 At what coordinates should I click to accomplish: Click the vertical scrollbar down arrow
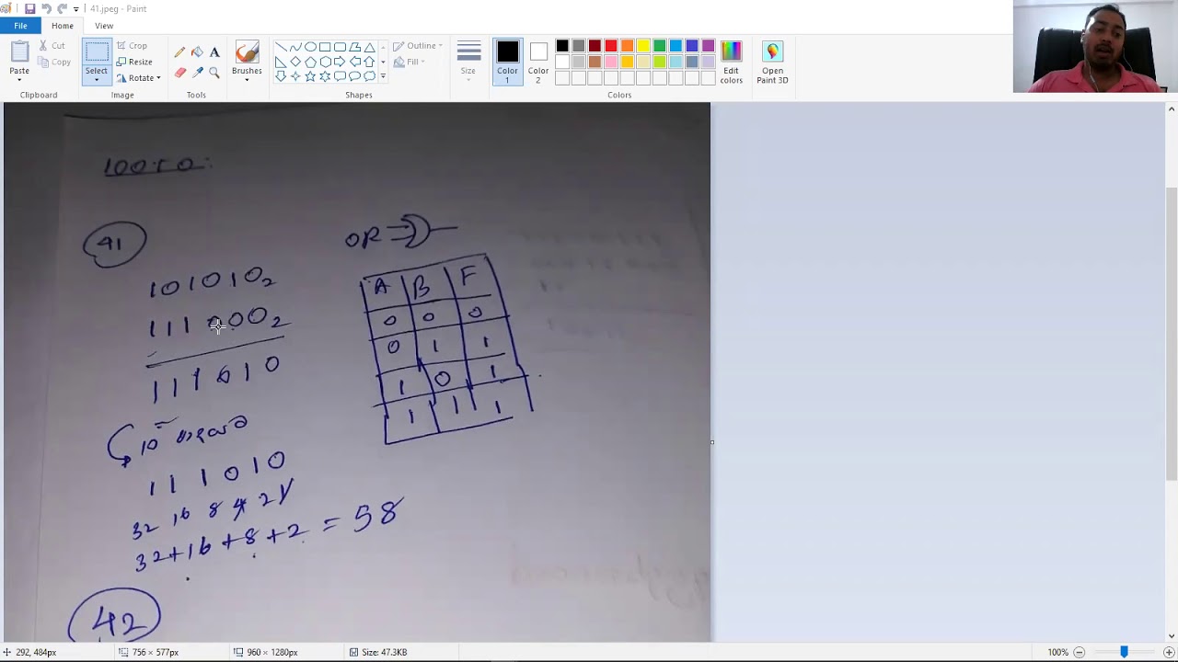[x=1171, y=635]
